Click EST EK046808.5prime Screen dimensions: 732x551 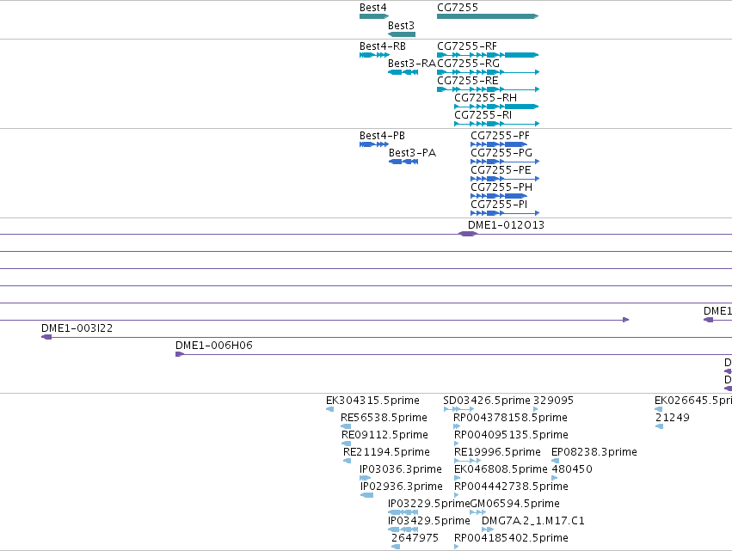pyautogui.click(x=458, y=478)
